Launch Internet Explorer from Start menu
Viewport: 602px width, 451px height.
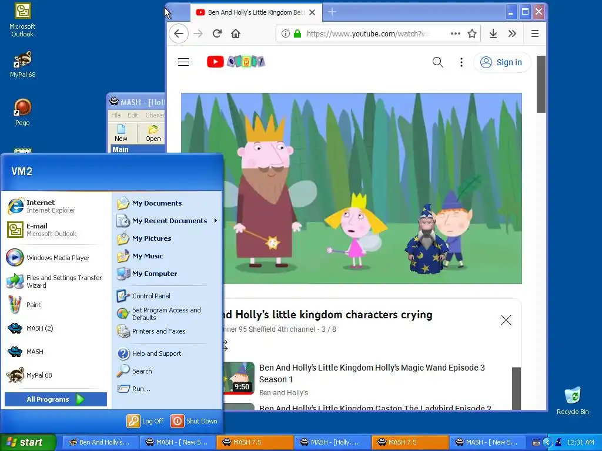[x=56, y=206]
